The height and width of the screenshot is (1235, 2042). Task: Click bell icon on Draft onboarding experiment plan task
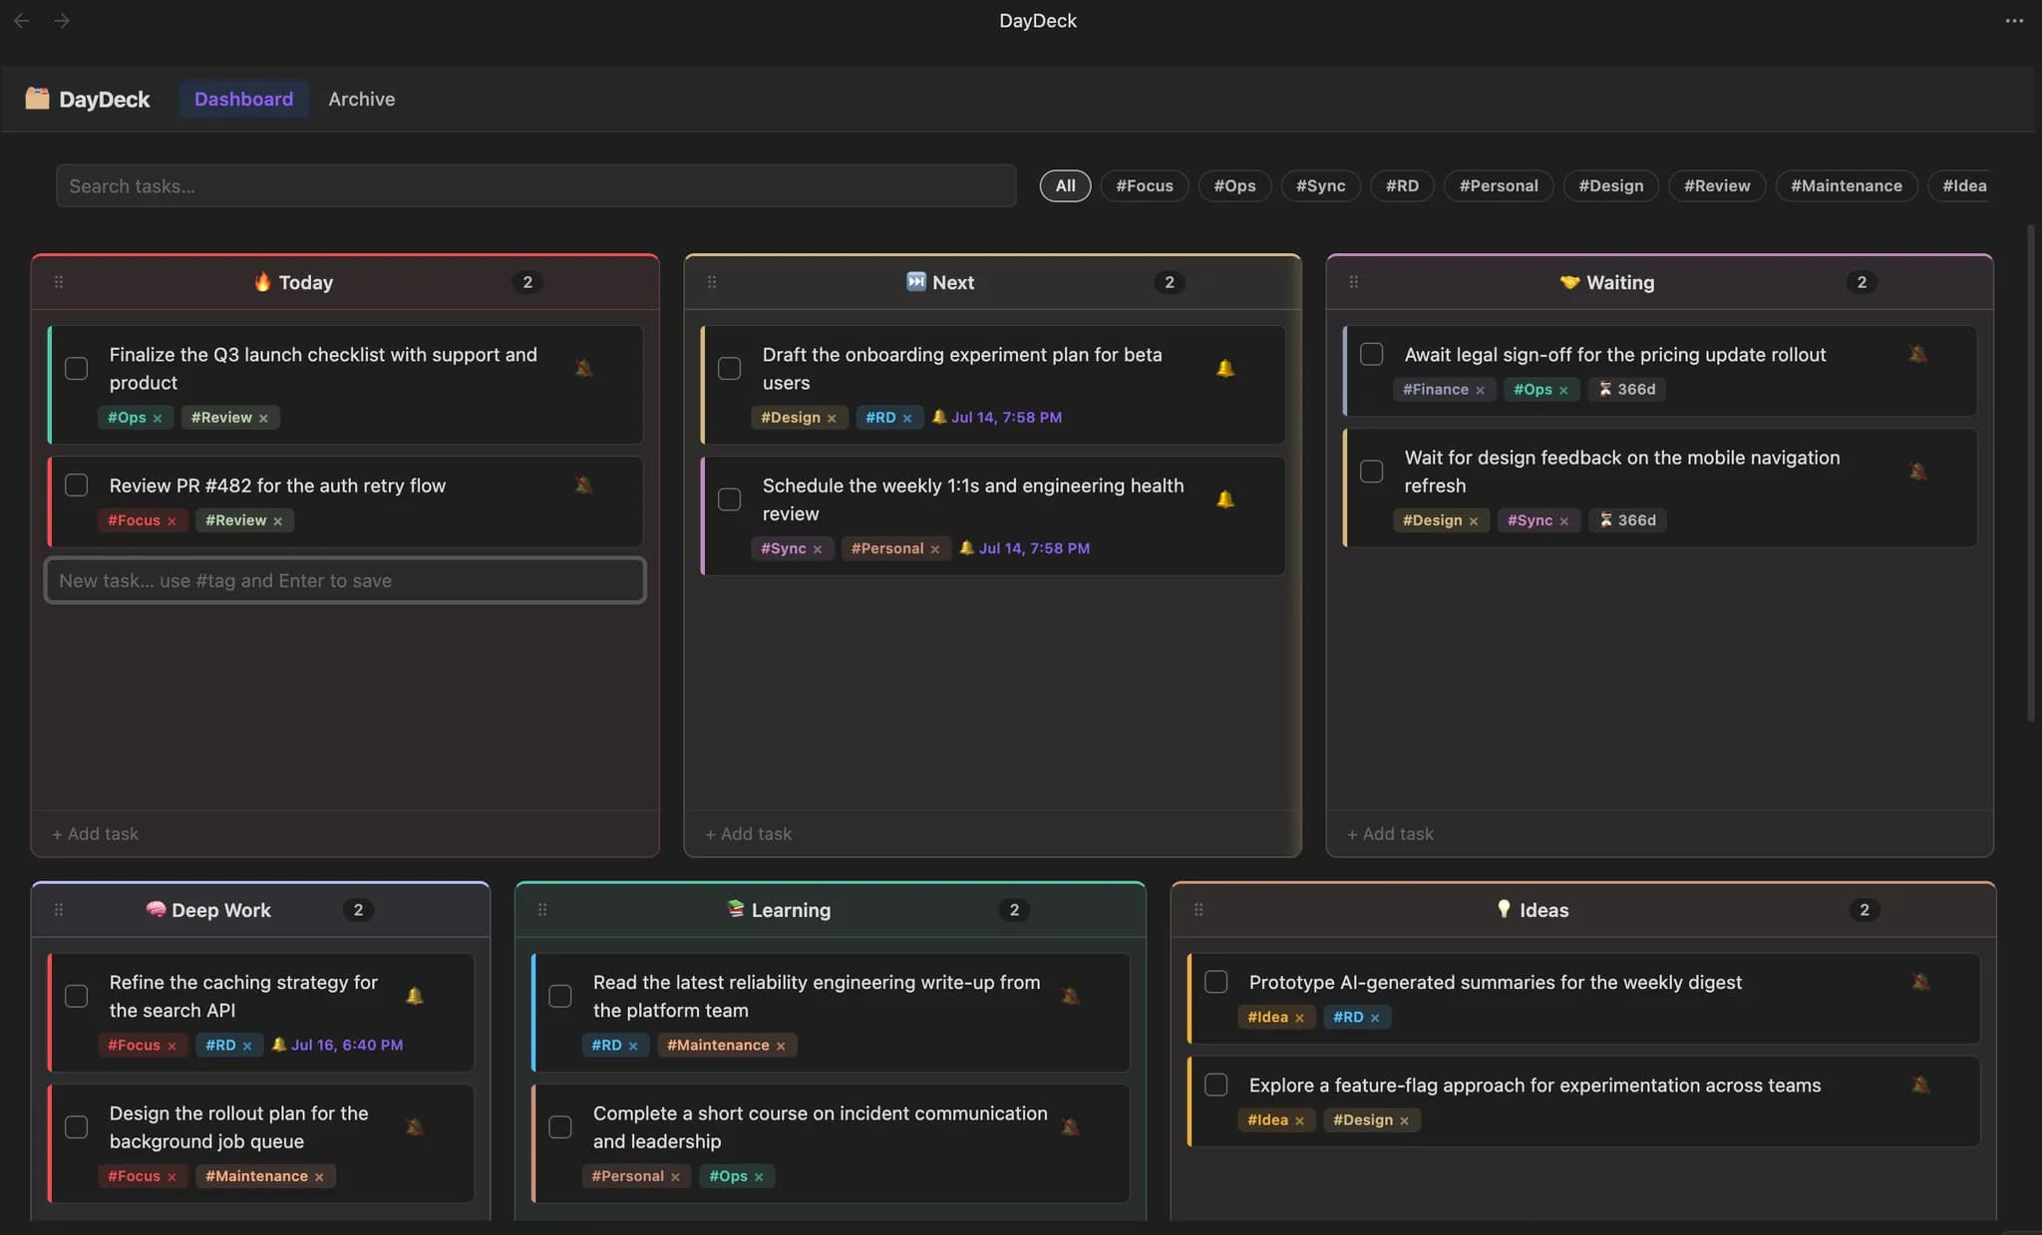[x=1225, y=368]
